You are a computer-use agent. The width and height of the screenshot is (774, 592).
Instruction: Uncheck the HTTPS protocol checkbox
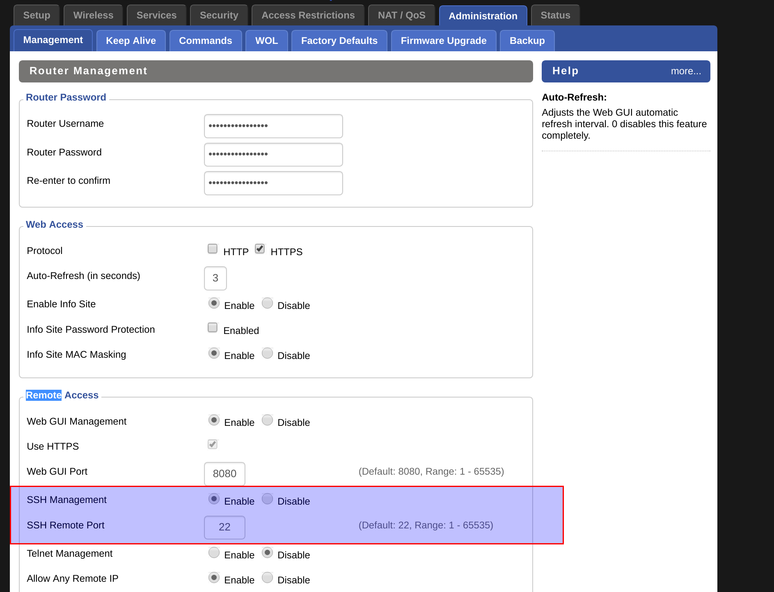[260, 249]
